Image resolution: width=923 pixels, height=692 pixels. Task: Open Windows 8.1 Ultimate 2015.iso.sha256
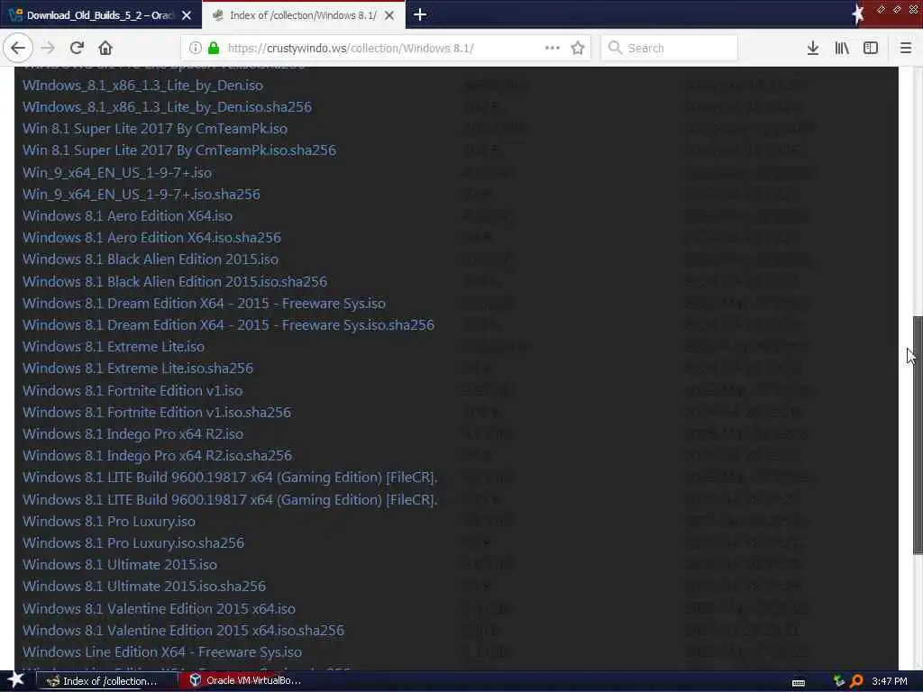pyautogui.click(x=144, y=587)
